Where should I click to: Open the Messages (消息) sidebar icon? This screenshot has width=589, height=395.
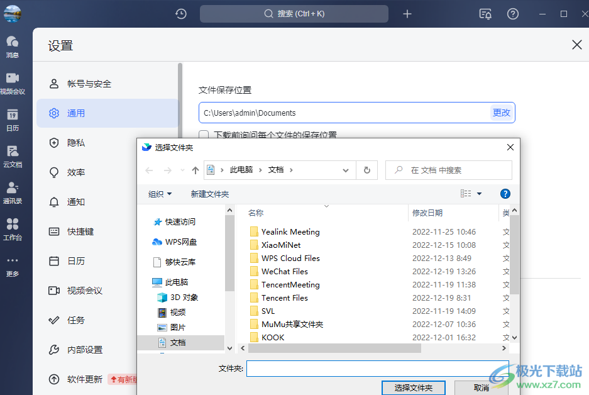pos(13,47)
